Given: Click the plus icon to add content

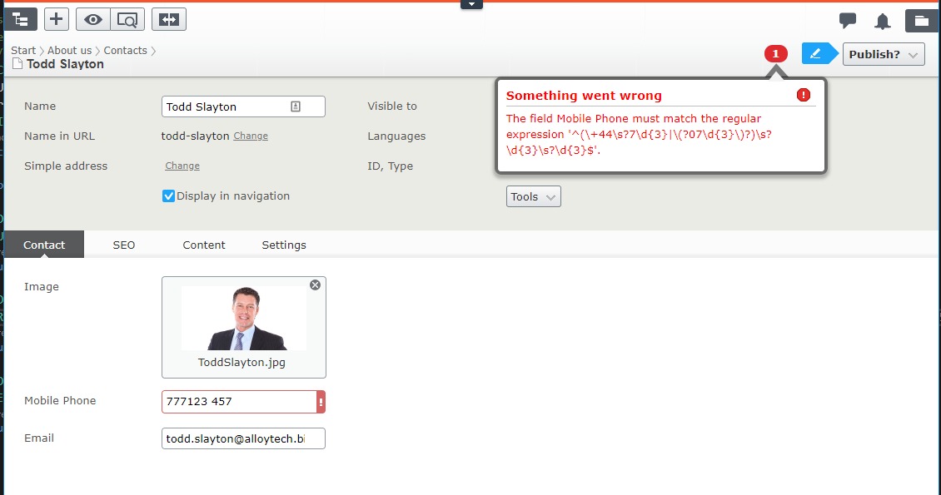Looking at the screenshot, I should [57, 19].
